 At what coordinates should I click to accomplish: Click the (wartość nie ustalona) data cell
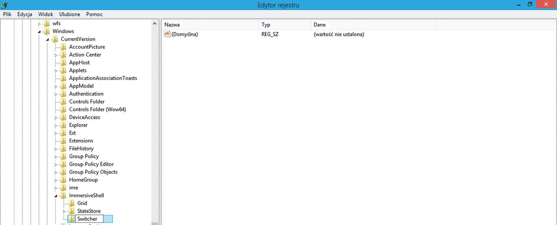339,34
